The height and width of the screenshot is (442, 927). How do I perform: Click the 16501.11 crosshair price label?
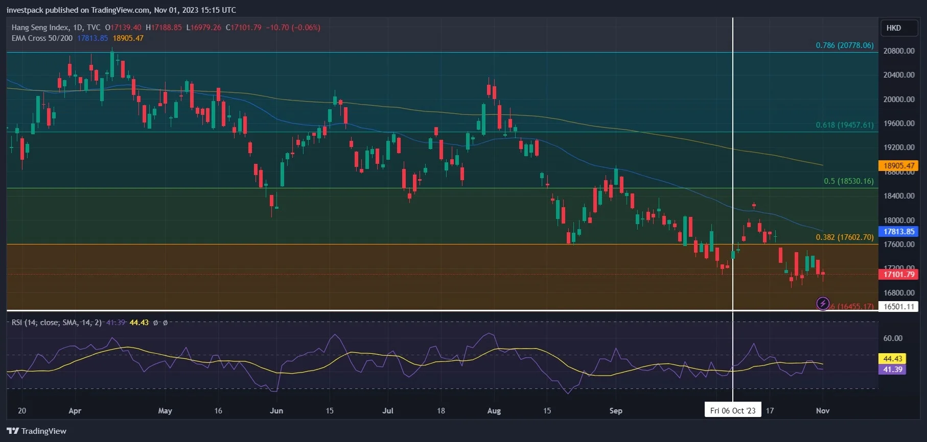[899, 307]
